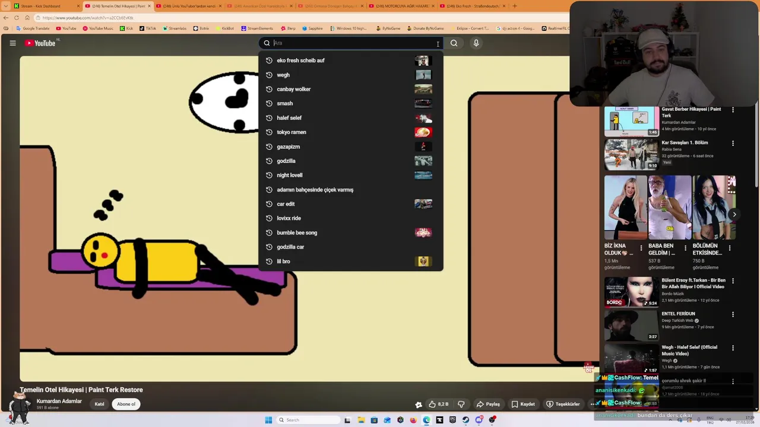Open Google Translate bookmark
This screenshot has width=760, height=427.
coord(33,28)
